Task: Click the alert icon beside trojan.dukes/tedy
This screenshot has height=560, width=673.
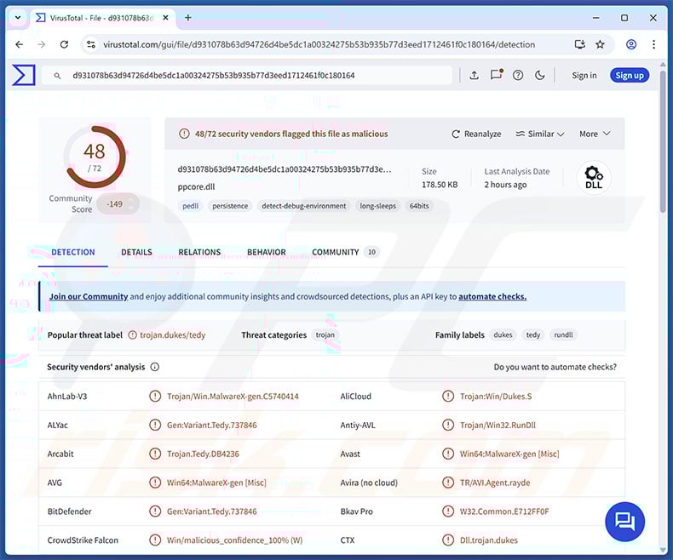Action: [133, 334]
